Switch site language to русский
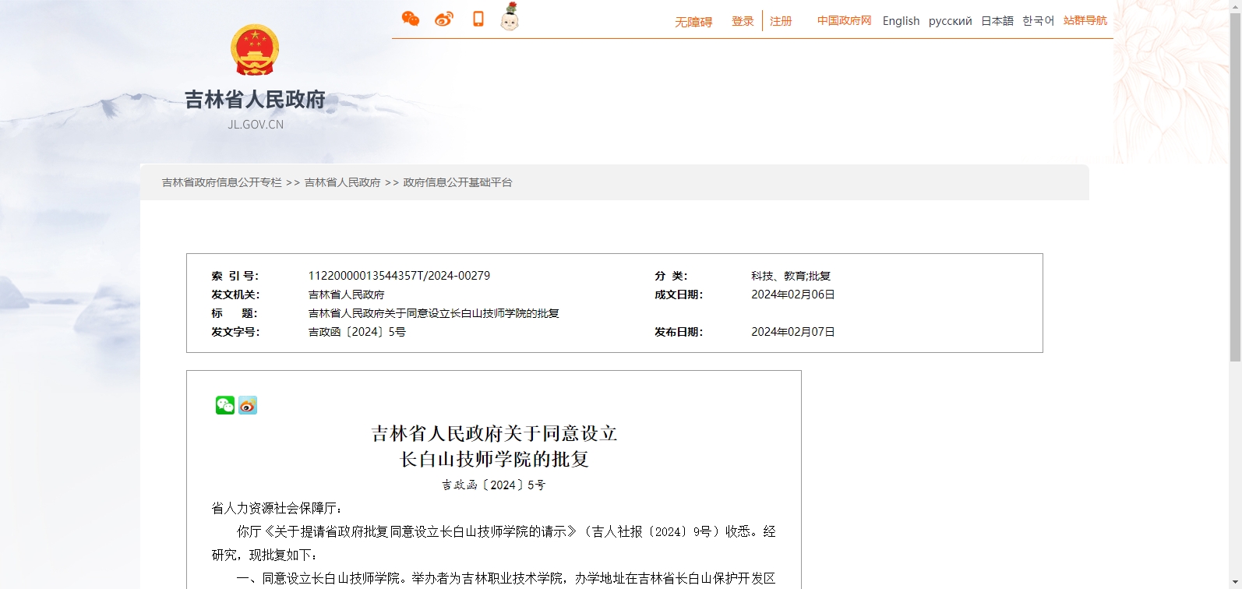Image resolution: width=1242 pixels, height=589 pixels. [x=950, y=21]
